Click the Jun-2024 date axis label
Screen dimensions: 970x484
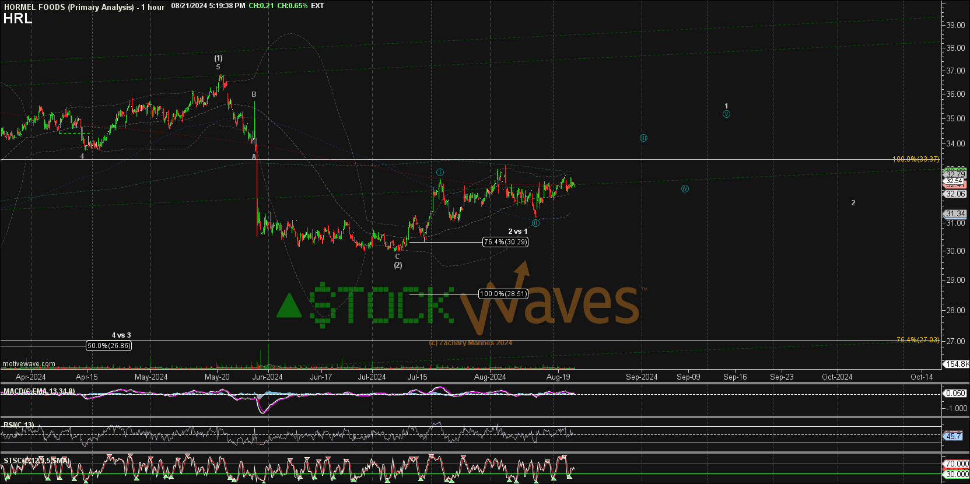point(267,377)
